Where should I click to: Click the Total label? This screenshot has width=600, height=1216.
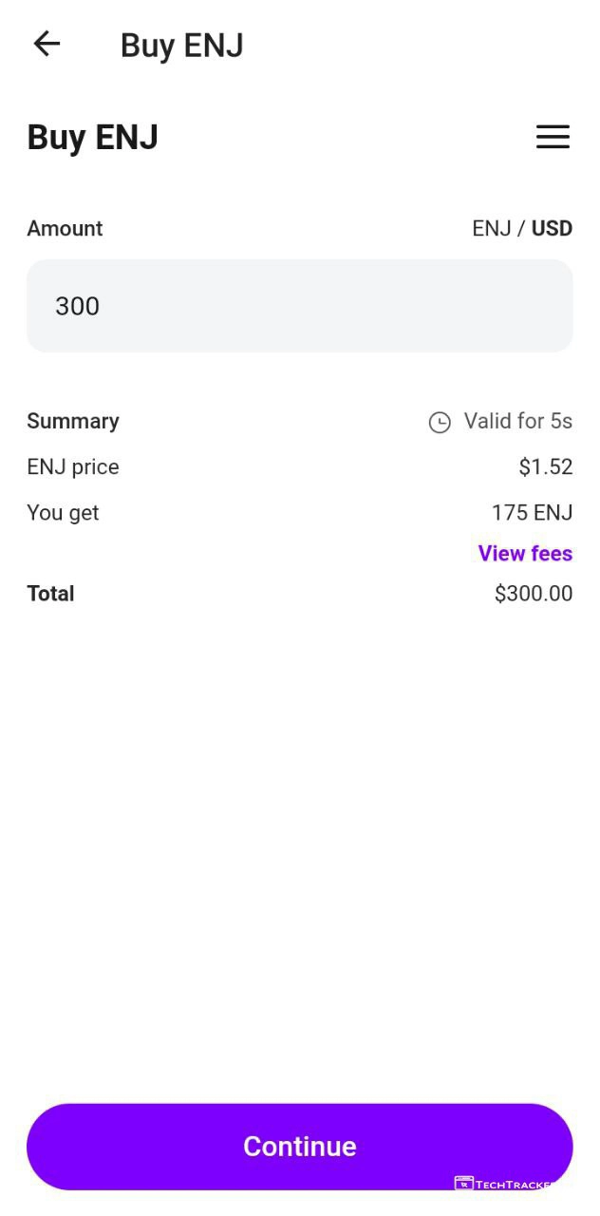pos(50,594)
